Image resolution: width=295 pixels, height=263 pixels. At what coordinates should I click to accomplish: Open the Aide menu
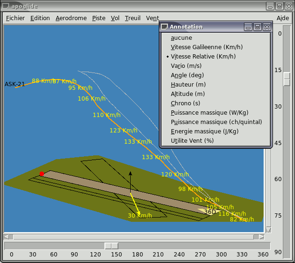pos(282,18)
